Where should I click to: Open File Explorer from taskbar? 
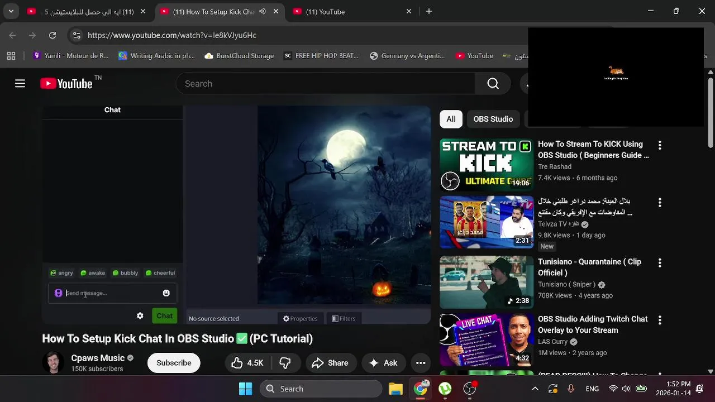click(x=395, y=389)
